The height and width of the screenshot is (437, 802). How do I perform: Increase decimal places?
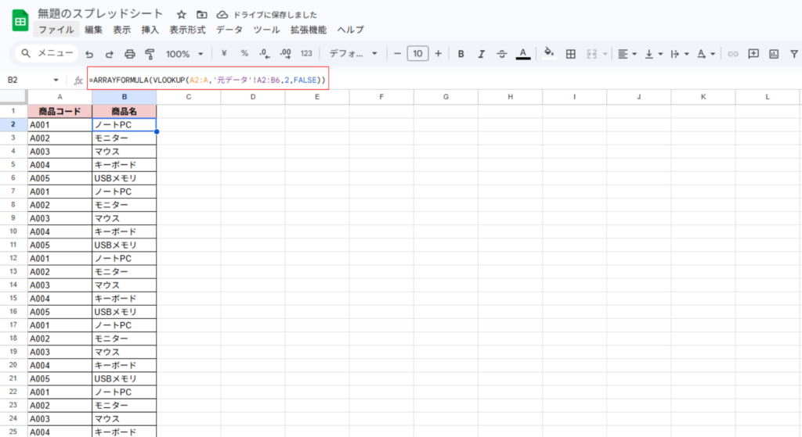[285, 53]
